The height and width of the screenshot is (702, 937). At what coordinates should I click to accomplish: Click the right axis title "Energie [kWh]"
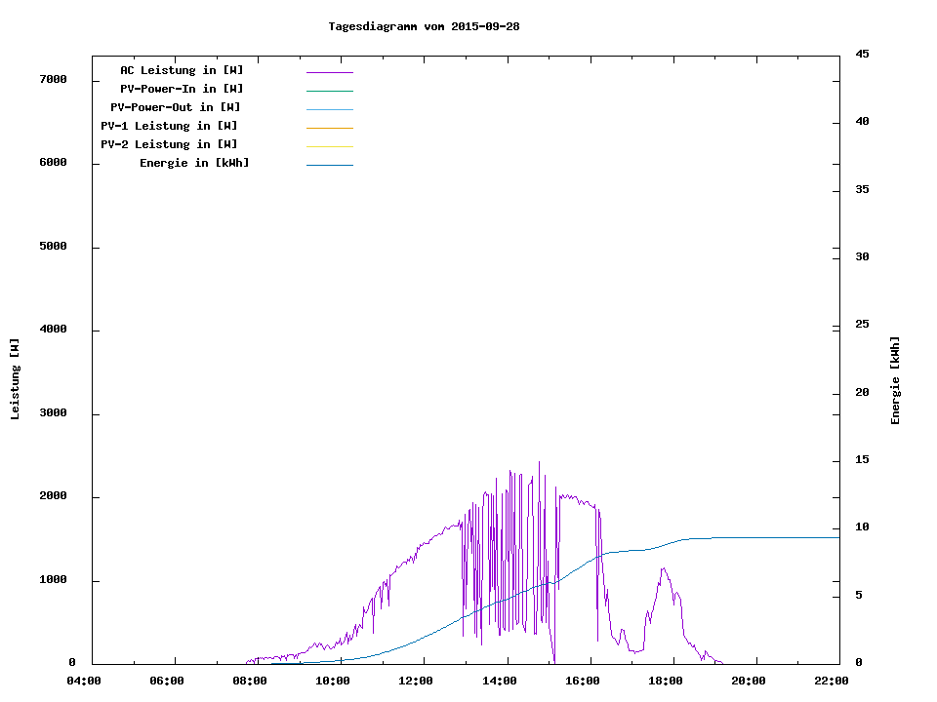click(895, 380)
